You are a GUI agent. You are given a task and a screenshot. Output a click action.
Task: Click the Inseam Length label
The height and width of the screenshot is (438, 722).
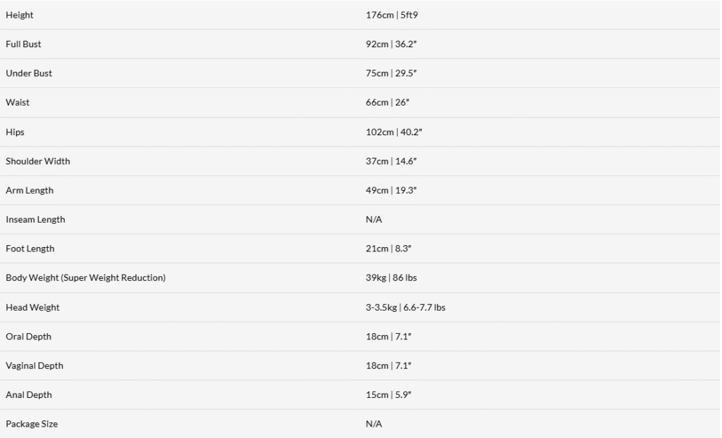click(x=35, y=220)
